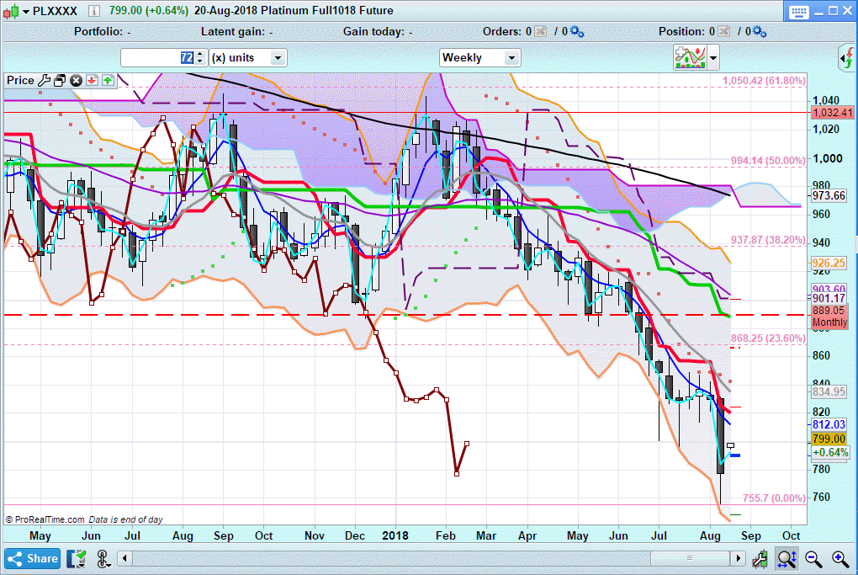Open the chart template checkmark icon
The width and height of the screenshot is (858, 575).
[77, 558]
